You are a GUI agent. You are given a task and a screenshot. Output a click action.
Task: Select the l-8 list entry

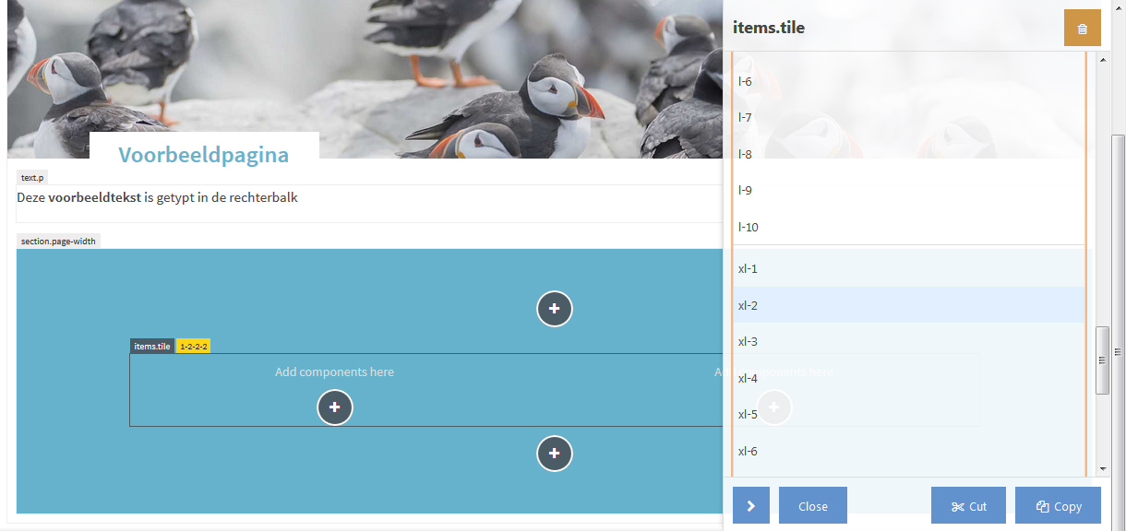coord(909,154)
